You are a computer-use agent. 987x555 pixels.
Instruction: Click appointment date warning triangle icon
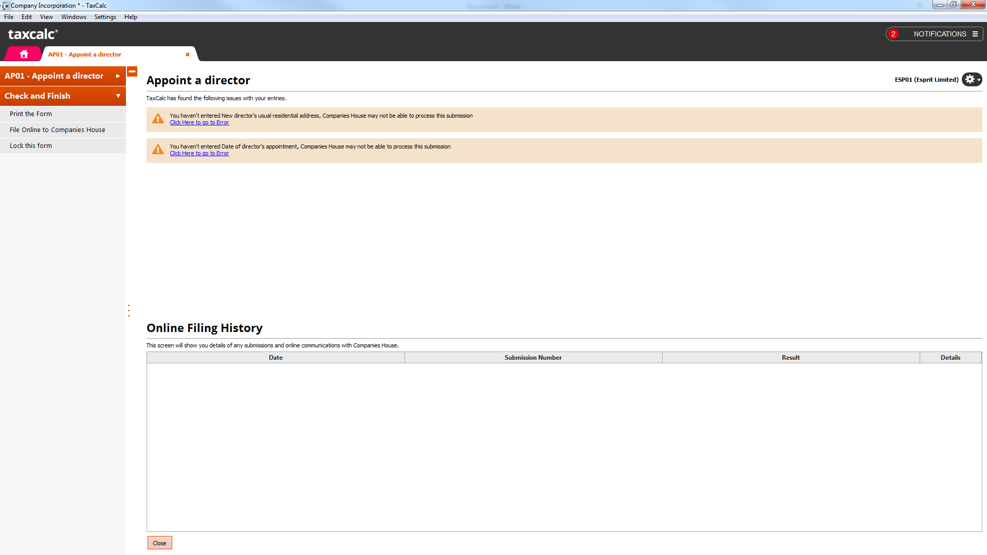point(158,150)
